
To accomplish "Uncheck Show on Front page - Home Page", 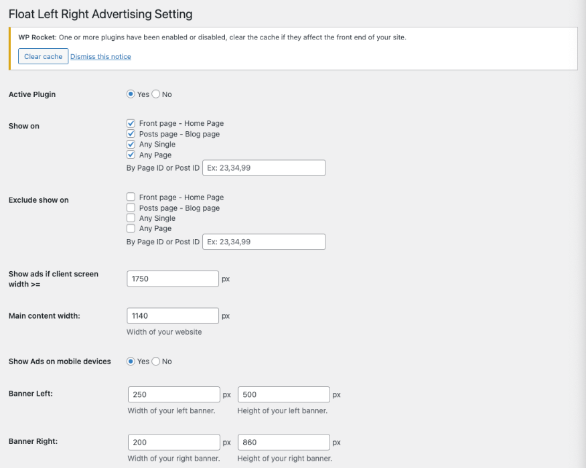I will click(131, 124).
